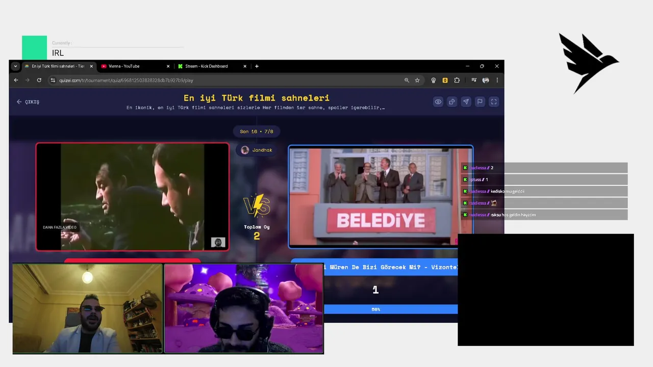Switch to En iyi Türk filmi sahneleri tab

58,66
